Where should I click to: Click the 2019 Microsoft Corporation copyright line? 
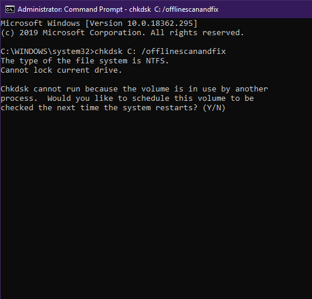[122, 33]
